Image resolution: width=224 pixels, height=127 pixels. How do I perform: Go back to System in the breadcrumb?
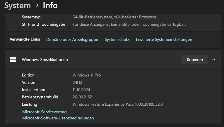click(x=18, y=6)
